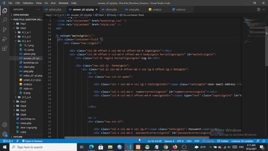
Task: Expand the Day5 folder
Action: pyautogui.click(x=26, y=110)
